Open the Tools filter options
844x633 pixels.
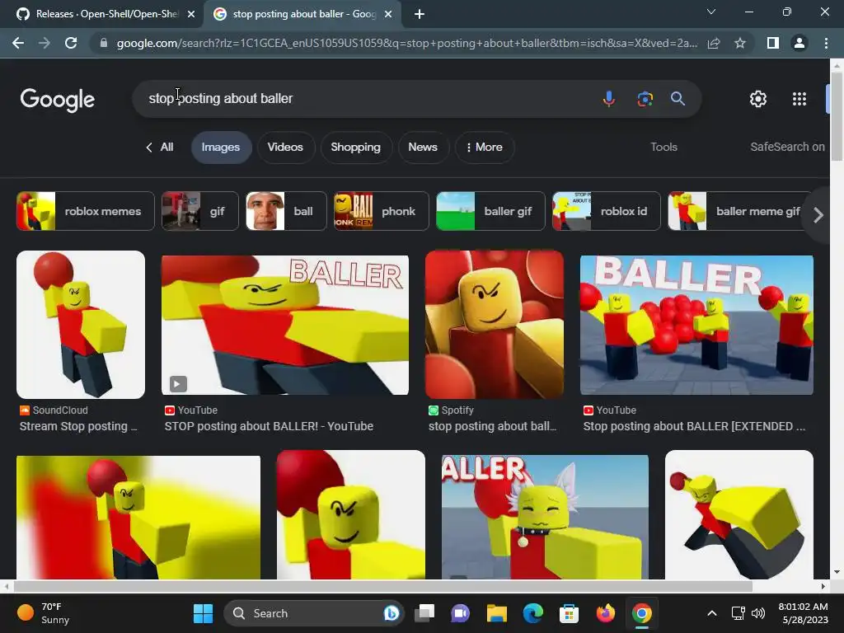[x=663, y=147]
